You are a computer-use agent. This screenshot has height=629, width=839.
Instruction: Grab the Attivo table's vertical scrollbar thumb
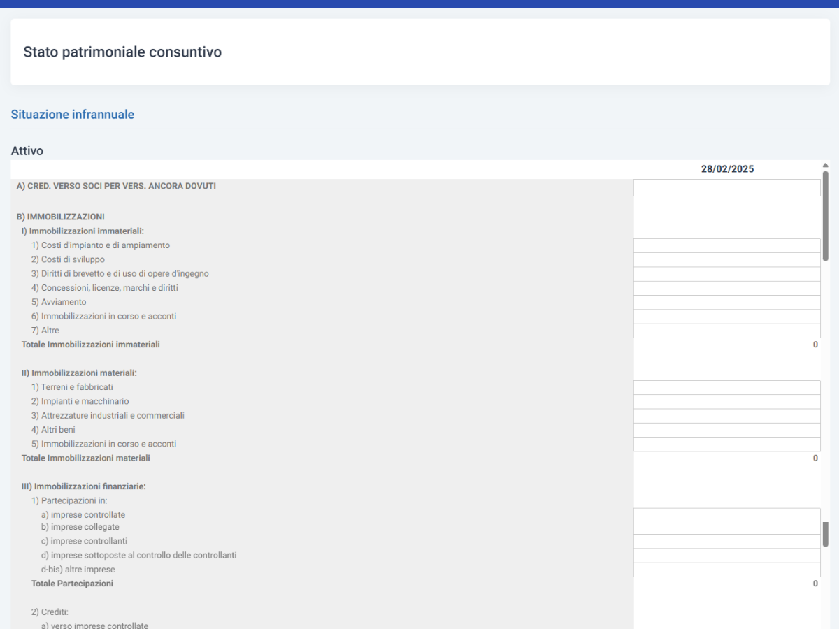tap(825, 216)
